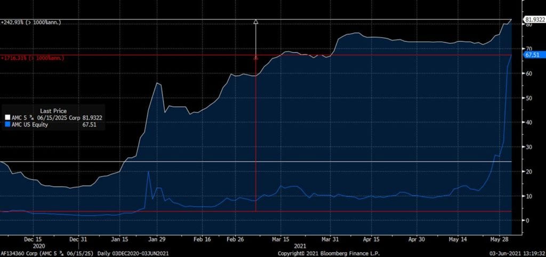Click the 0 label on the price axis
Screen dimensions: 546x257
[x=528, y=220]
